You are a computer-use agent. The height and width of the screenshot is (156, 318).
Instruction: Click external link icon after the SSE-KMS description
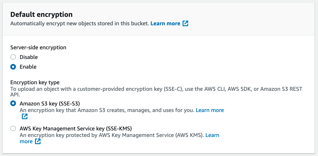coord(38,141)
